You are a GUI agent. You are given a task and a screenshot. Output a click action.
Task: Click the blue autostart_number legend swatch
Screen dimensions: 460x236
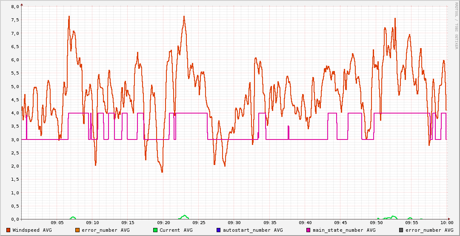click(219, 230)
